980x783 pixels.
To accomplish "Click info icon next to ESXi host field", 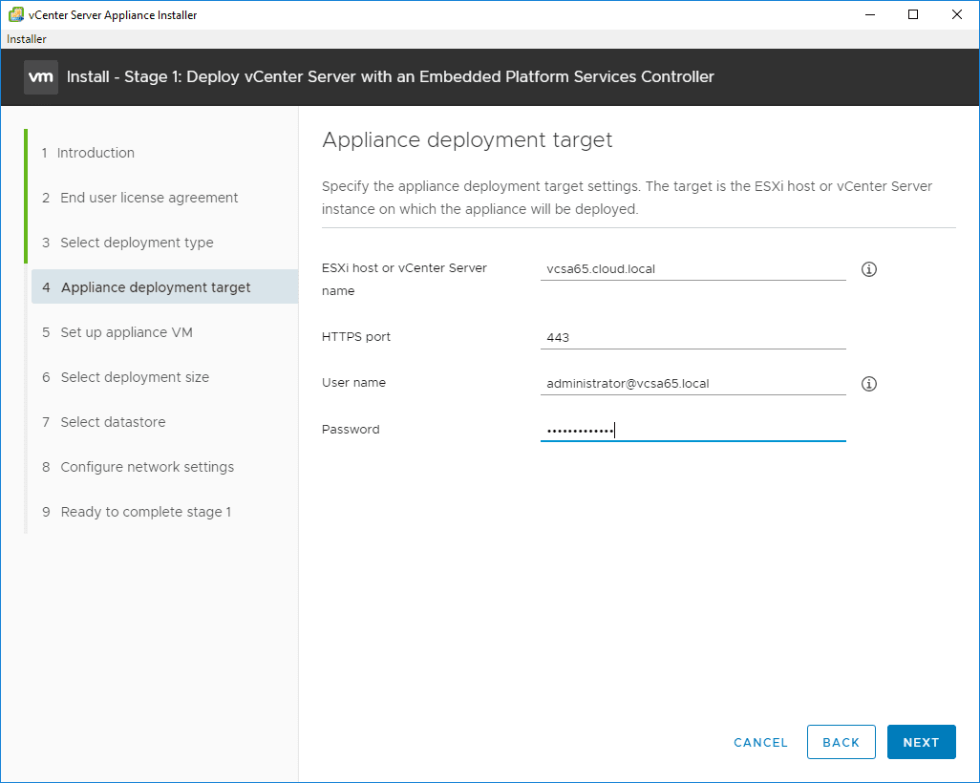I will click(869, 269).
